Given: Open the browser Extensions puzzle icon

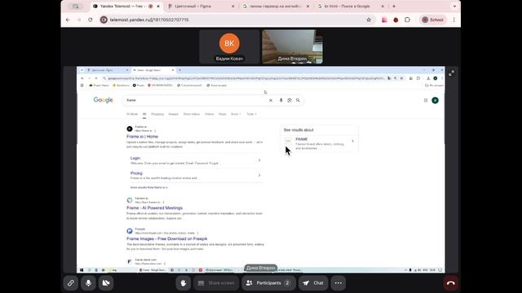Looking at the screenshot, I should [407, 20].
